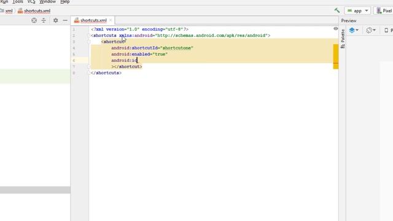Click the schemas.android.com namespace URL
This screenshot has height=221, width=393.
point(211,36)
